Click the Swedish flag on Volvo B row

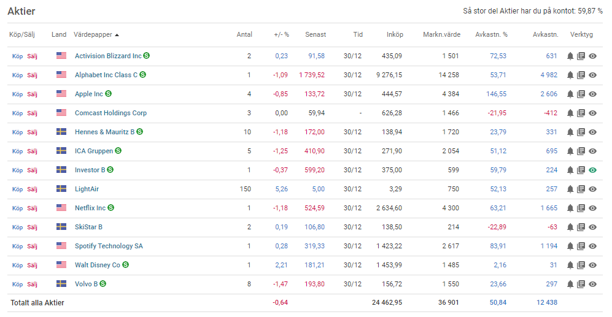coord(61,284)
